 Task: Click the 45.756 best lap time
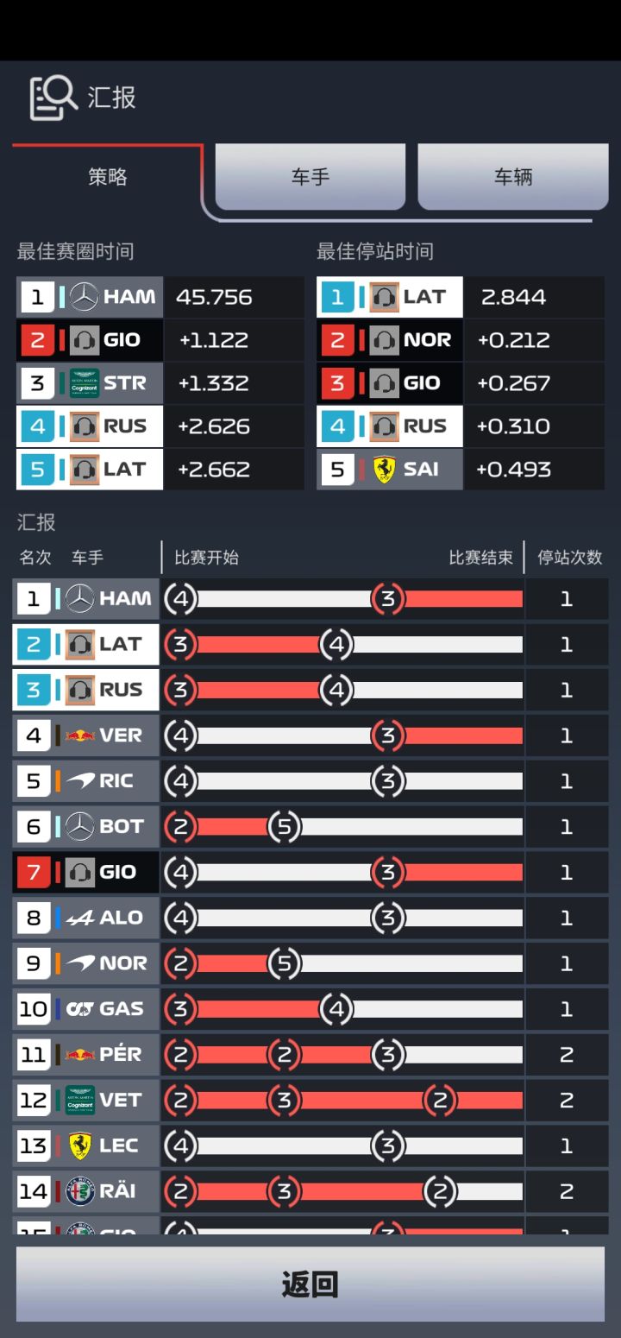214,297
